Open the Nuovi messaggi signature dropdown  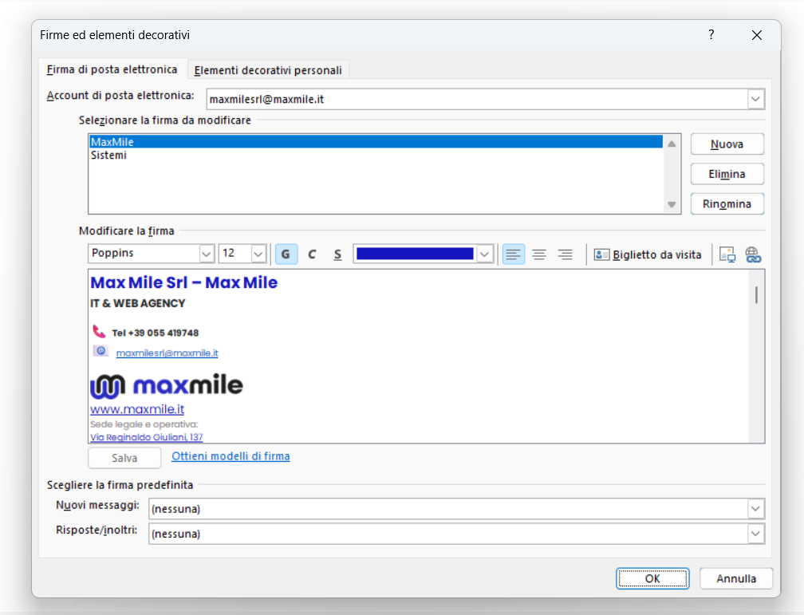click(755, 509)
